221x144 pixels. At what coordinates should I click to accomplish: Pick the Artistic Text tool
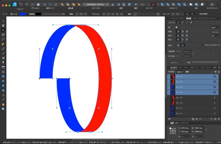(3, 95)
